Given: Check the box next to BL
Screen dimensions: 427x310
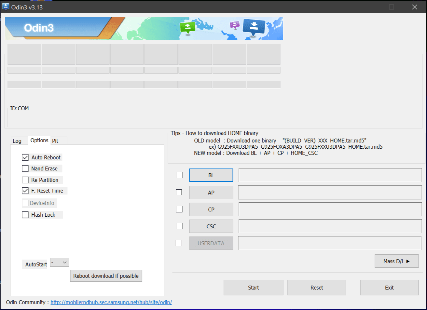Looking at the screenshot, I should click(179, 175).
